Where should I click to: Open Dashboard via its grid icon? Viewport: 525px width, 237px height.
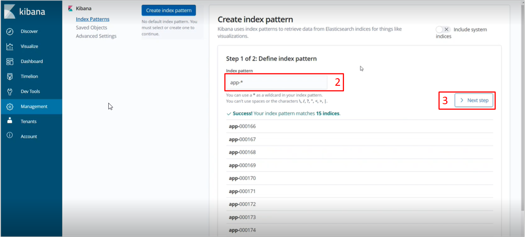coord(10,62)
